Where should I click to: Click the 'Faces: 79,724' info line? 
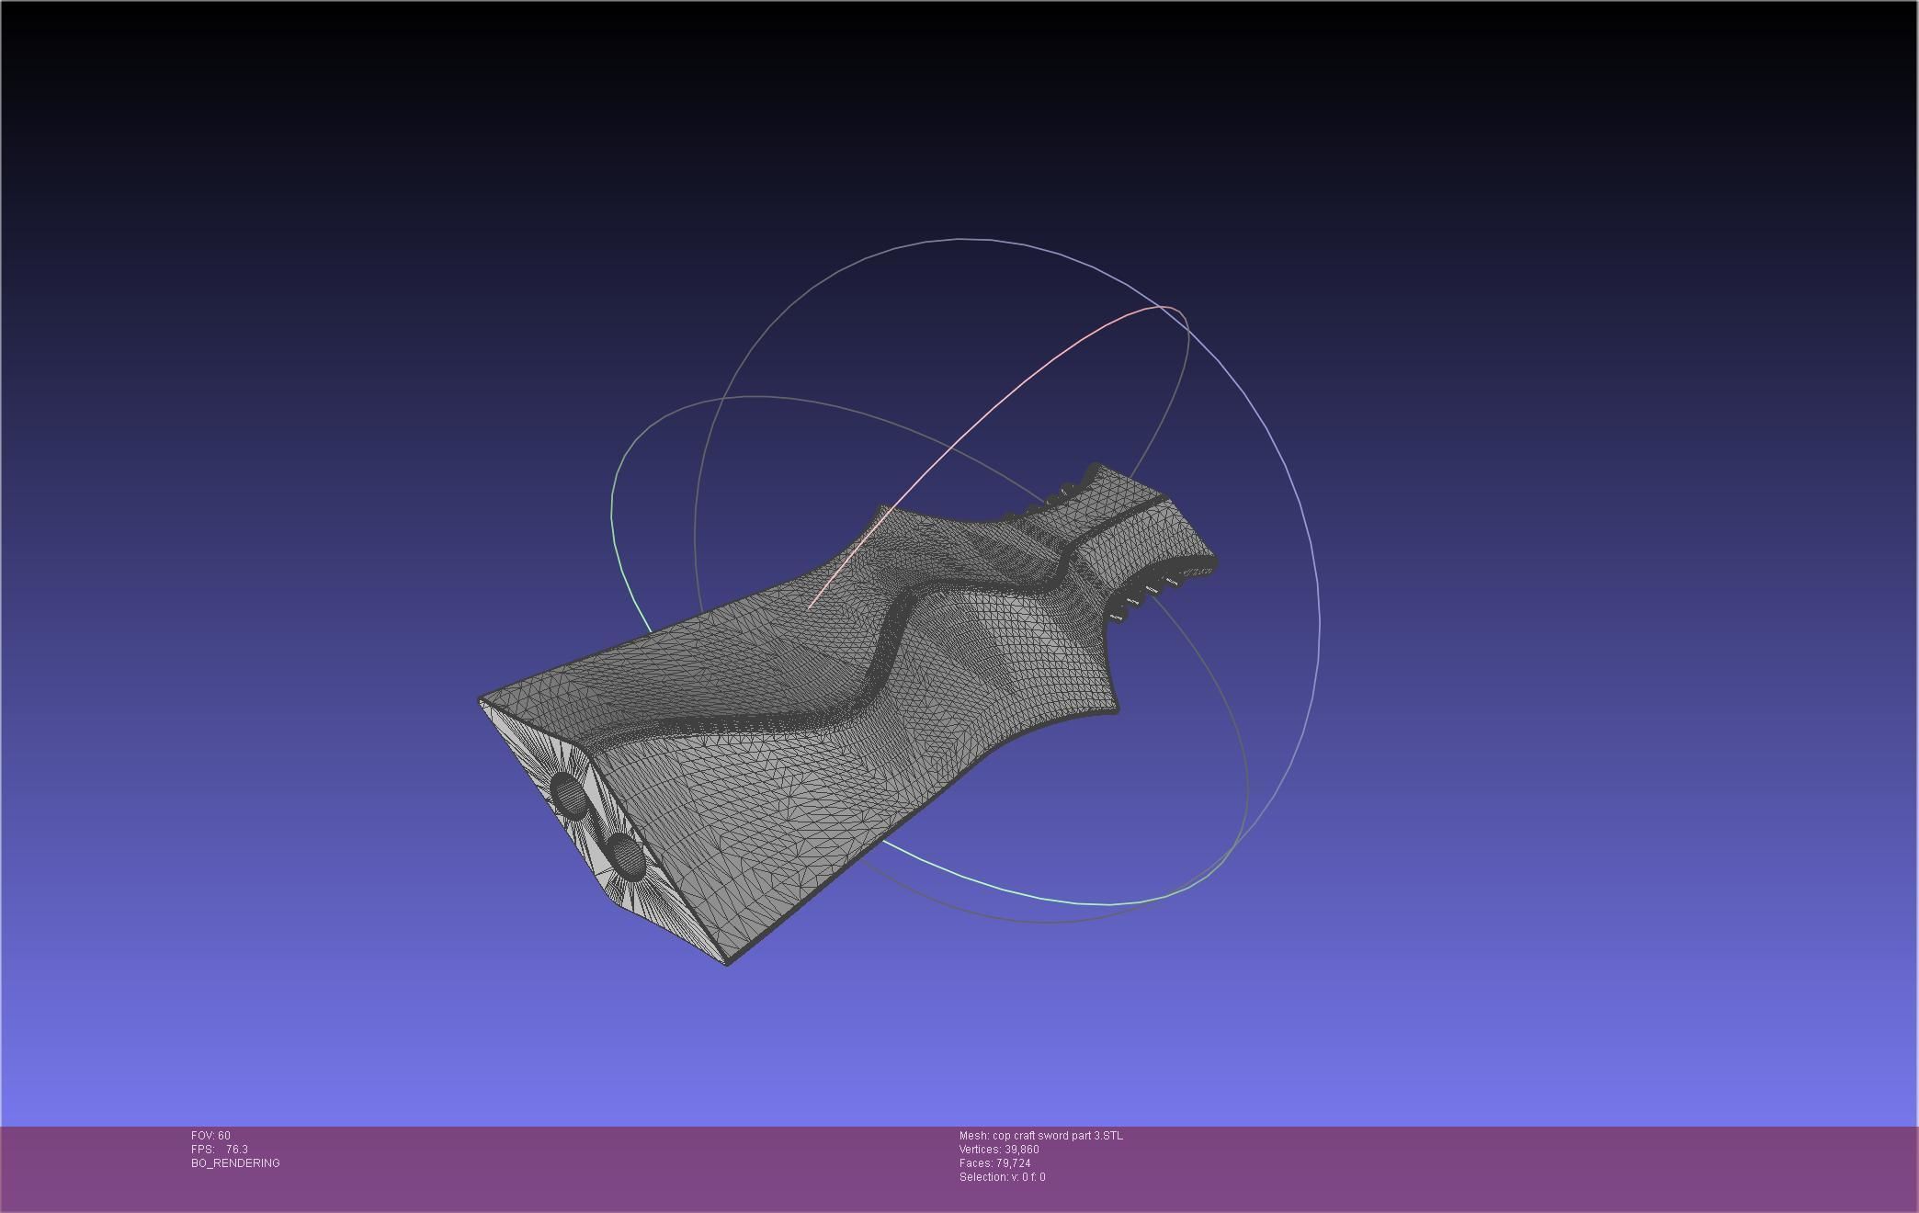coord(994,1163)
